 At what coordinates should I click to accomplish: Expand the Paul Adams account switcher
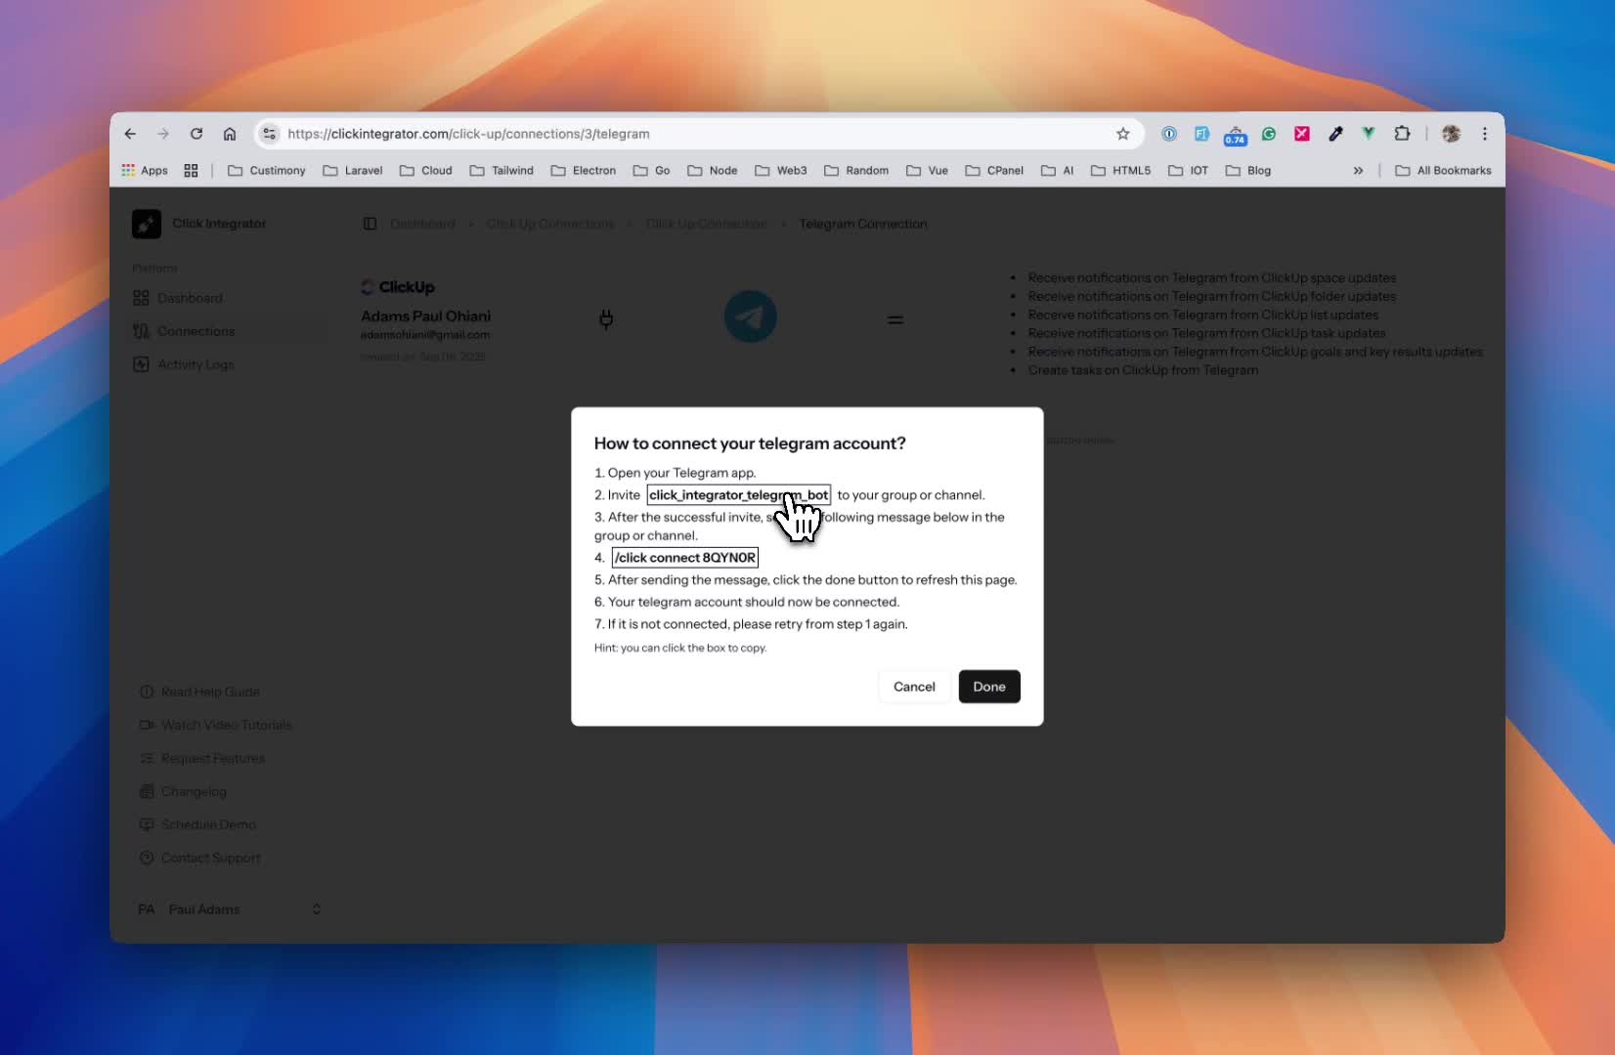(229, 909)
